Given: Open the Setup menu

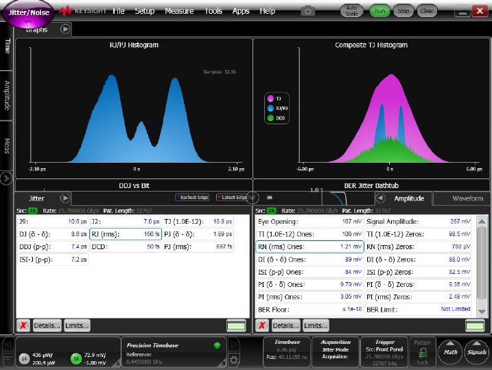Looking at the screenshot, I should pos(145,11).
